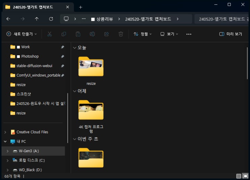Click the search box field
Viewport: 250px width, 180px height.
(x=222, y=19)
